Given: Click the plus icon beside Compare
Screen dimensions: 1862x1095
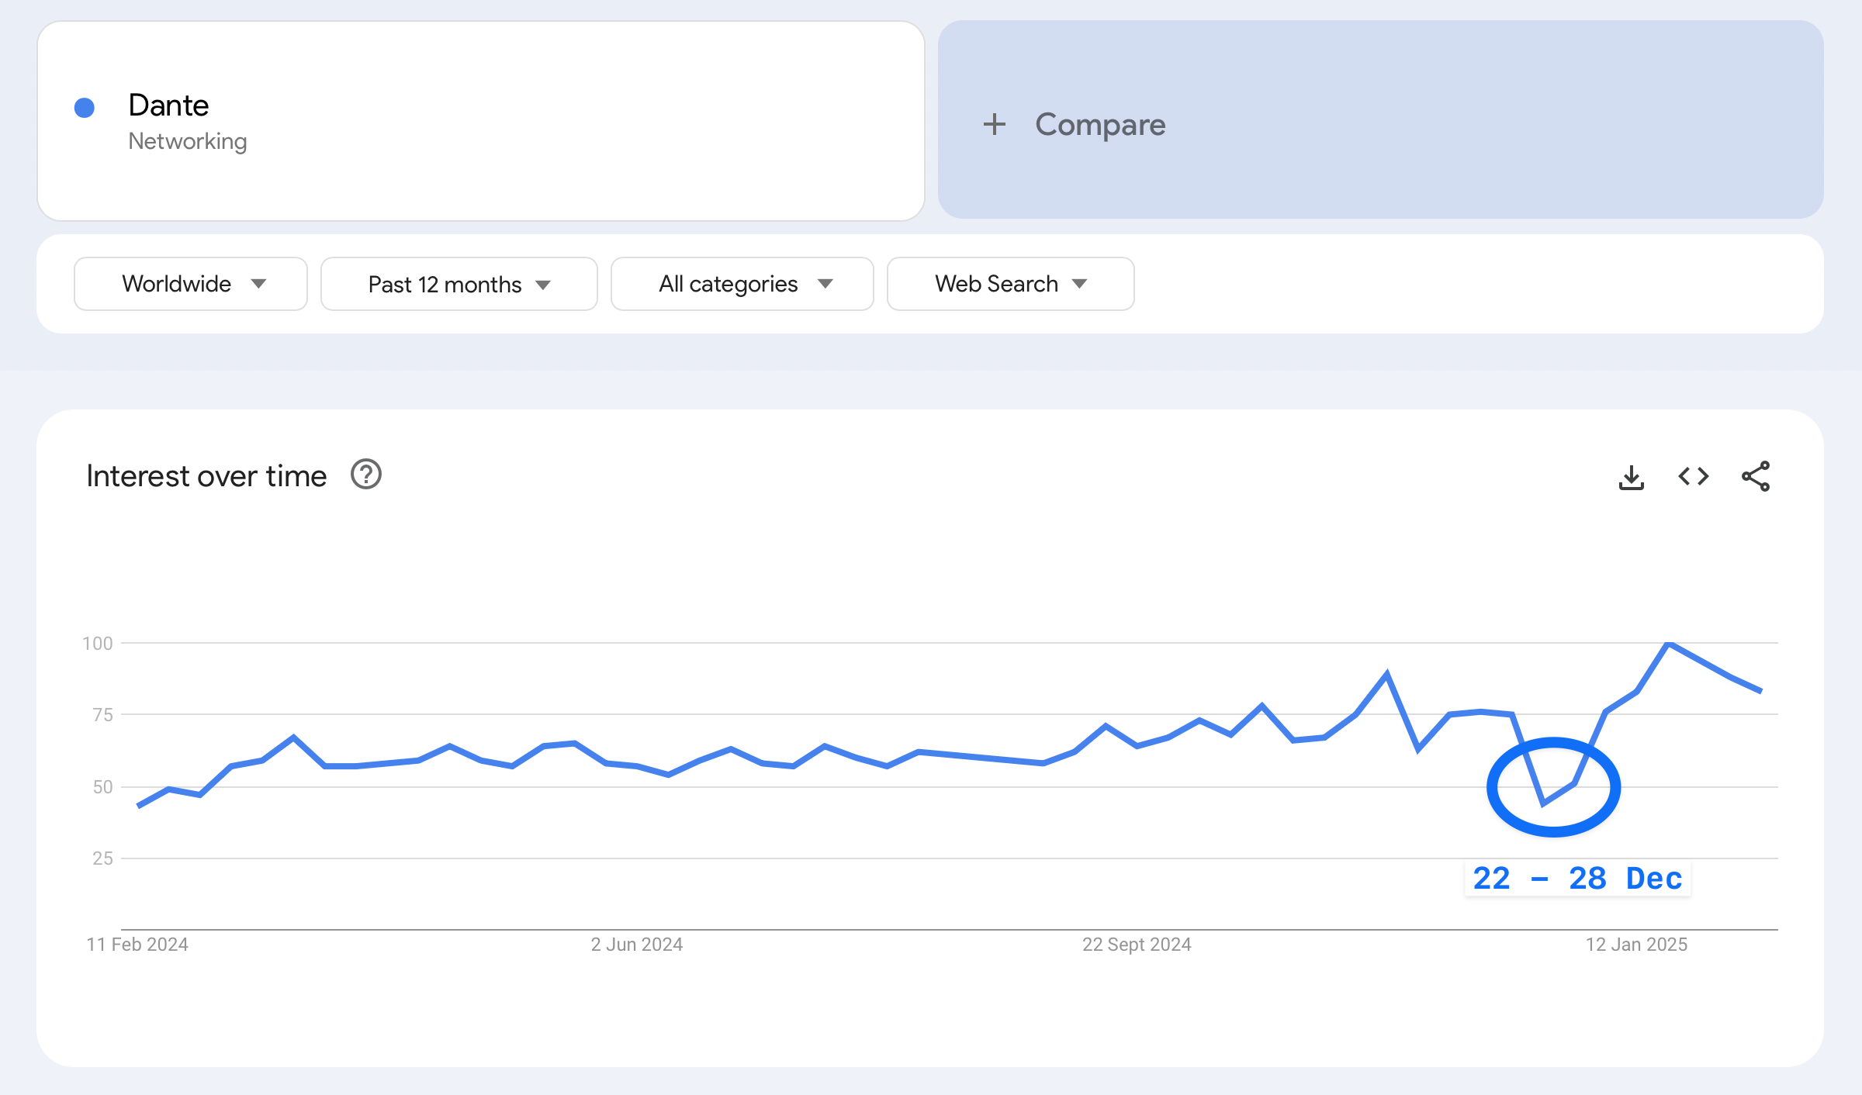Looking at the screenshot, I should [994, 124].
